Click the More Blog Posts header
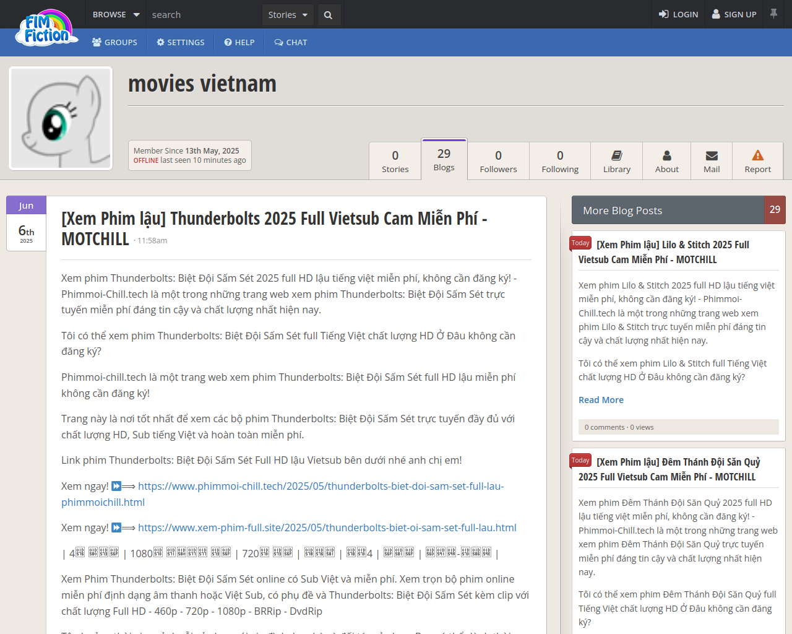This screenshot has height=634, width=792. [x=668, y=210]
